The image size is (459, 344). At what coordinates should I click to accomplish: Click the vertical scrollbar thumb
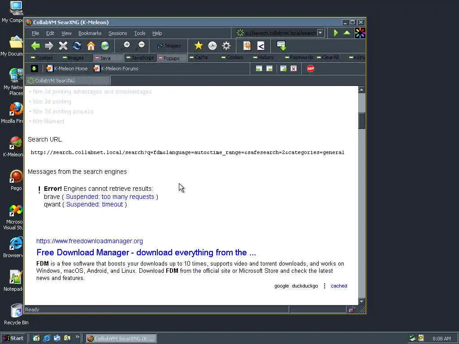(362, 120)
